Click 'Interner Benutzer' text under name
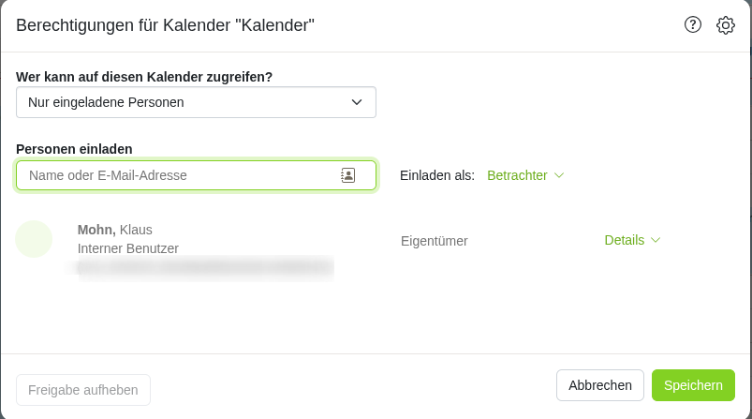This screenshot has height=419, width=752. (x=128, y=248)
